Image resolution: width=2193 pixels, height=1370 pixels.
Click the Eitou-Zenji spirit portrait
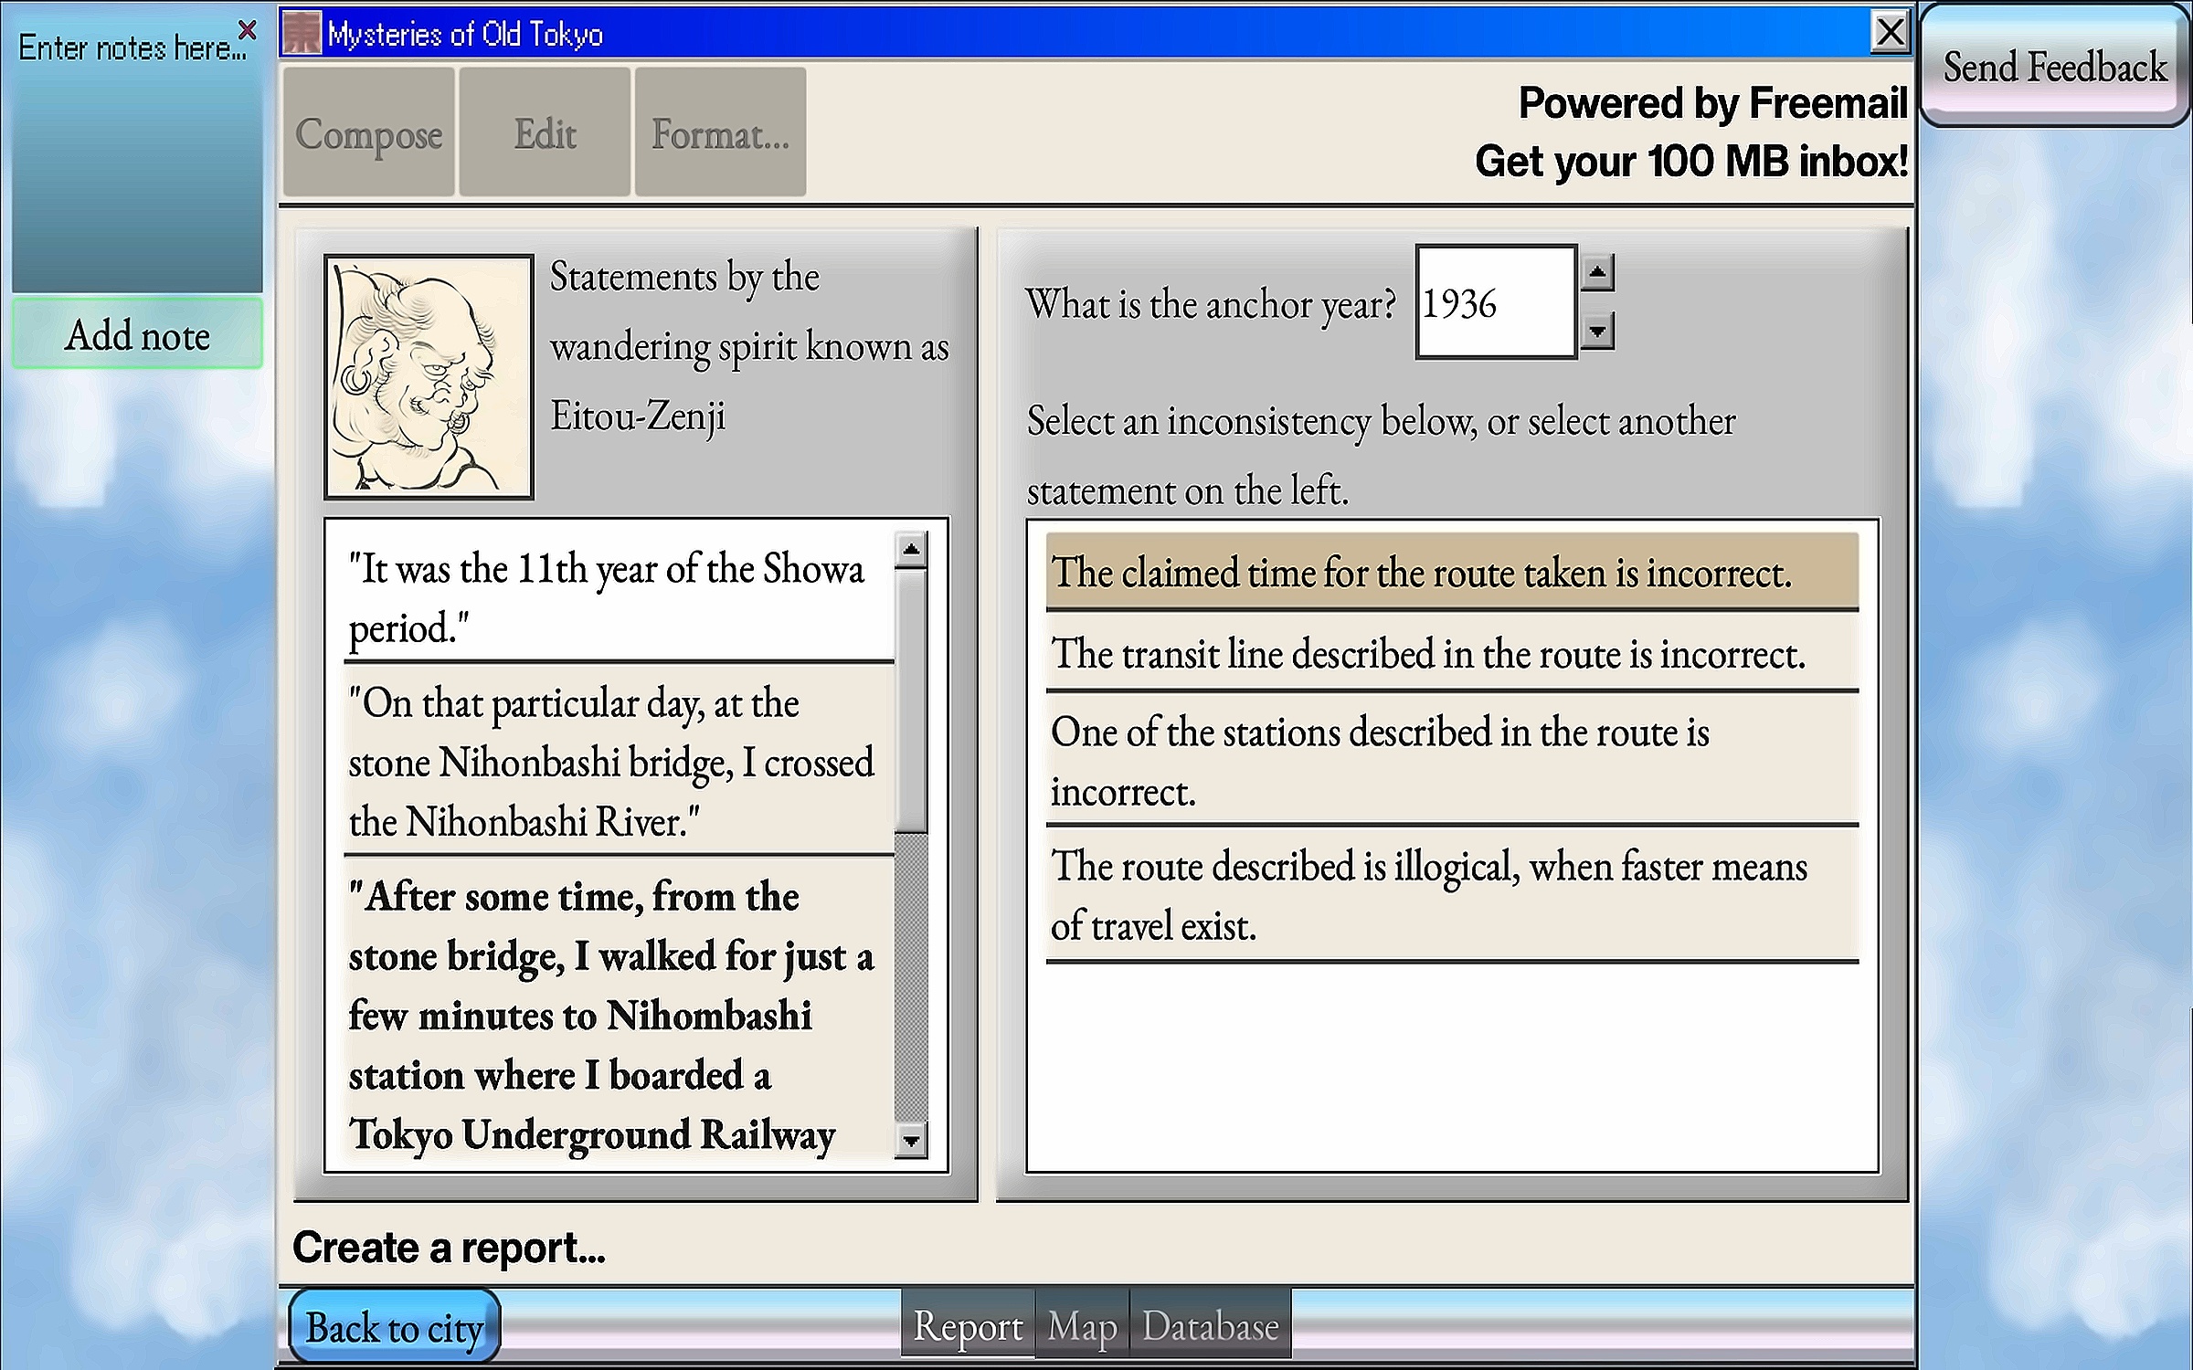pos(429,376)
